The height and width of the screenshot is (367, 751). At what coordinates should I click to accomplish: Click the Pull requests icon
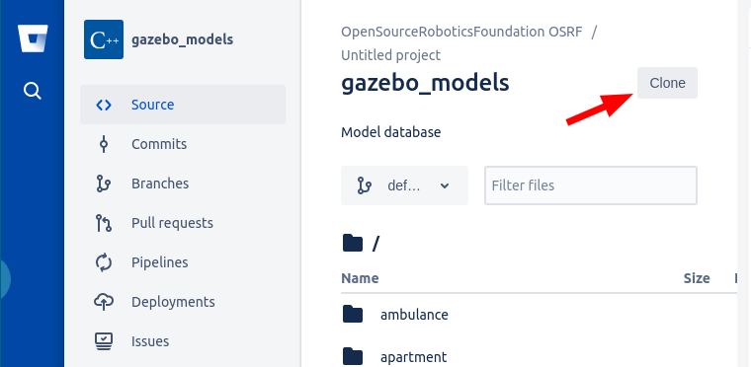coord(104,223)
